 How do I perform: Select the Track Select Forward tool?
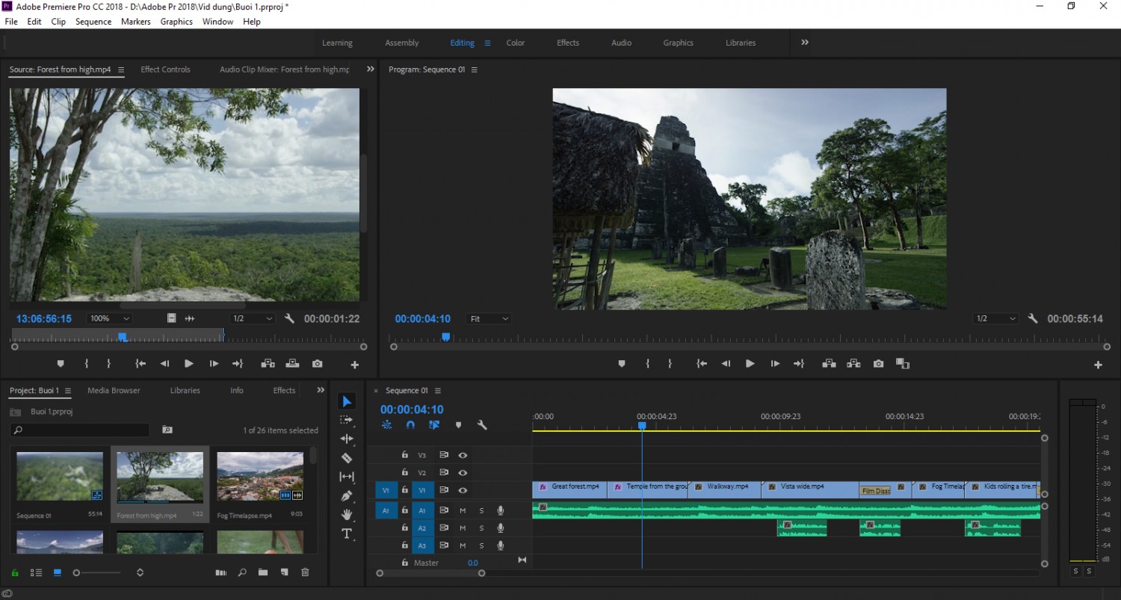(347, 421)
